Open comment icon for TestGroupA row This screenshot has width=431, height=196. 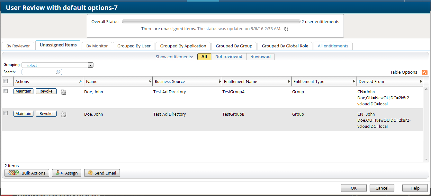pos(64,92)
